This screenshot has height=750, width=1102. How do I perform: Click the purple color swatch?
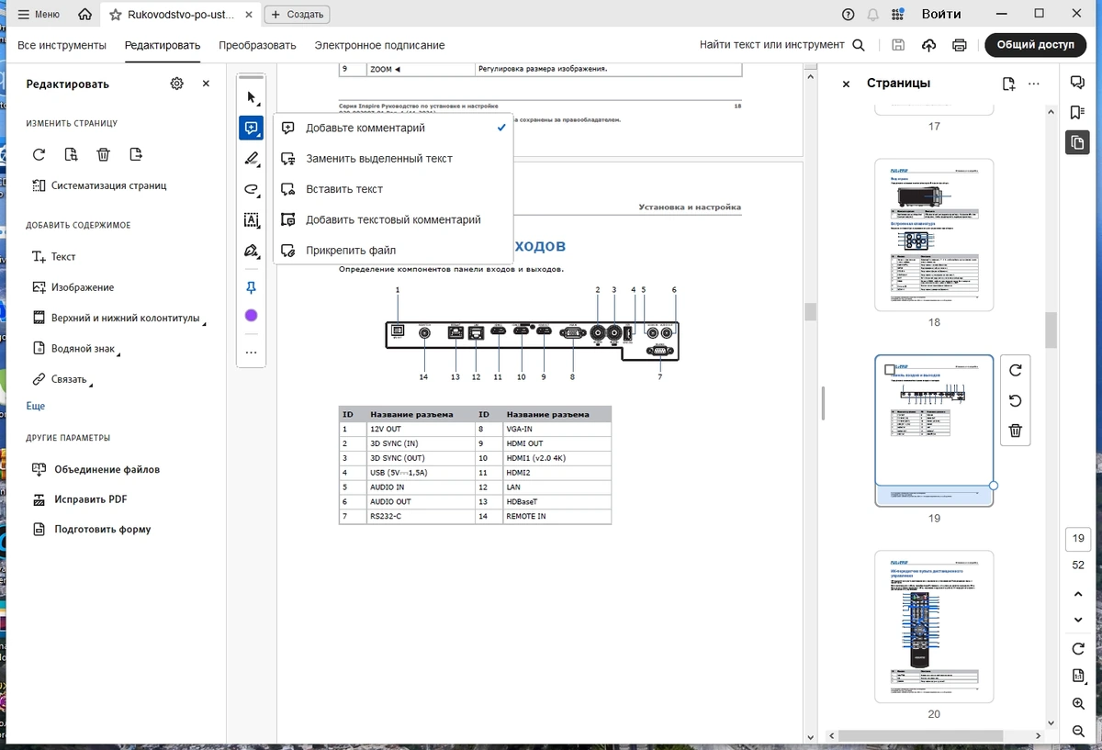(x=251, y=316)
